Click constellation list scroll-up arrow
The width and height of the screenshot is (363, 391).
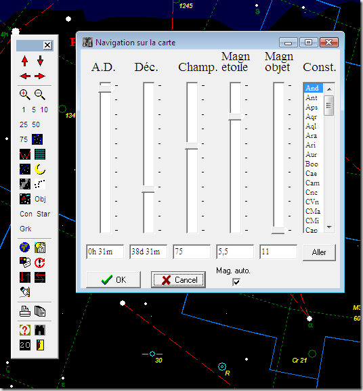(329, 89)
